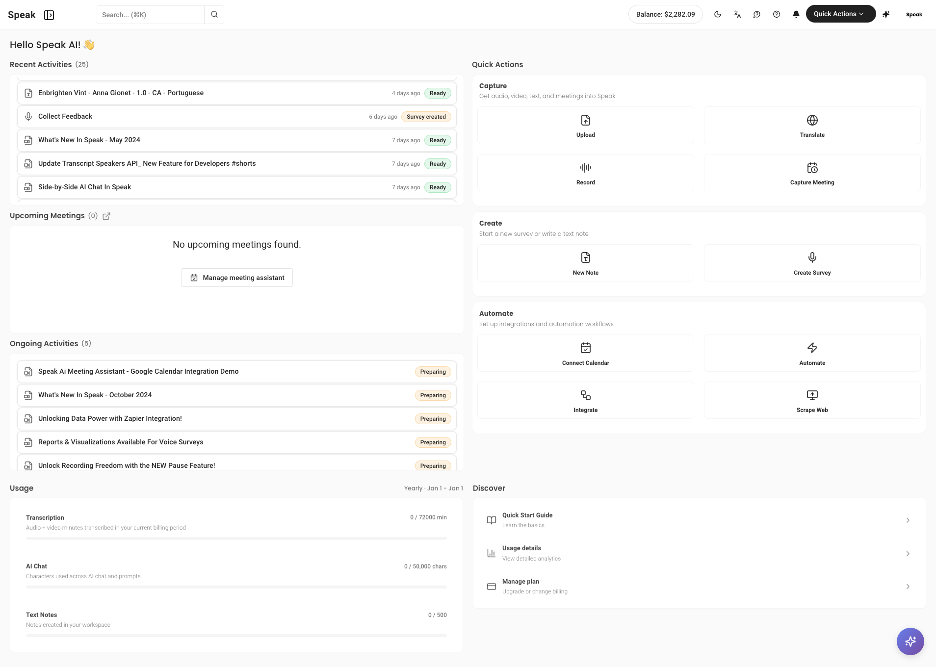Open What's New In Speak - October 2024
The width and height of the screenshot is (936, 667).
237,395
